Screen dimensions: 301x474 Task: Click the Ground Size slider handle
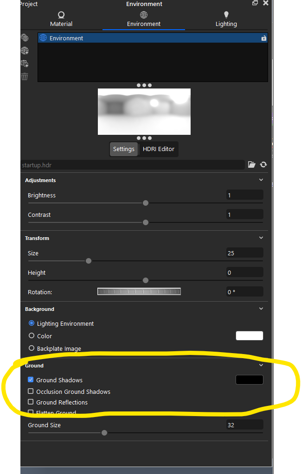[x=104, y=433]
